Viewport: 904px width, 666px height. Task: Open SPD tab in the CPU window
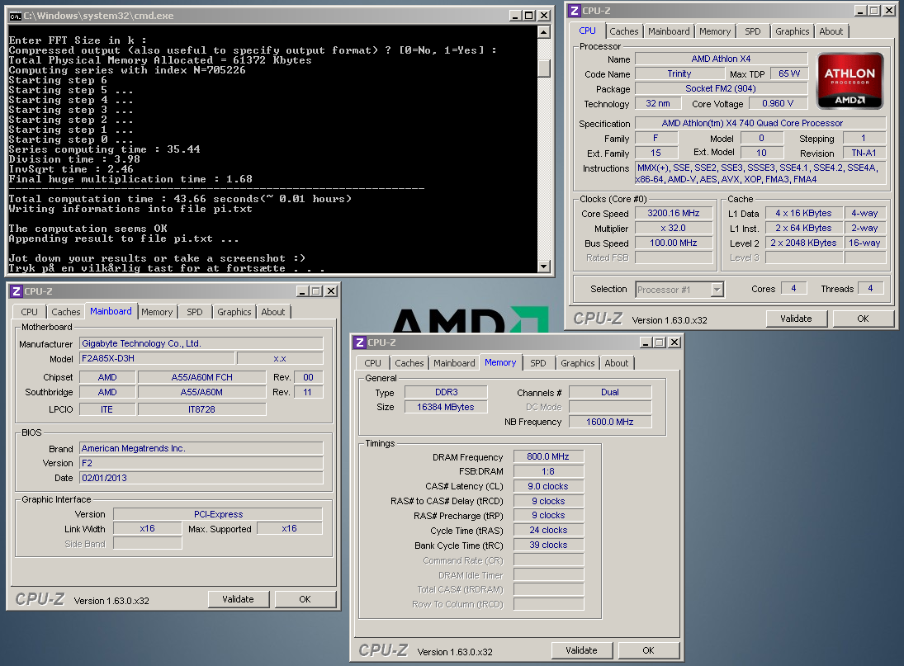click(x=752, y=31)
